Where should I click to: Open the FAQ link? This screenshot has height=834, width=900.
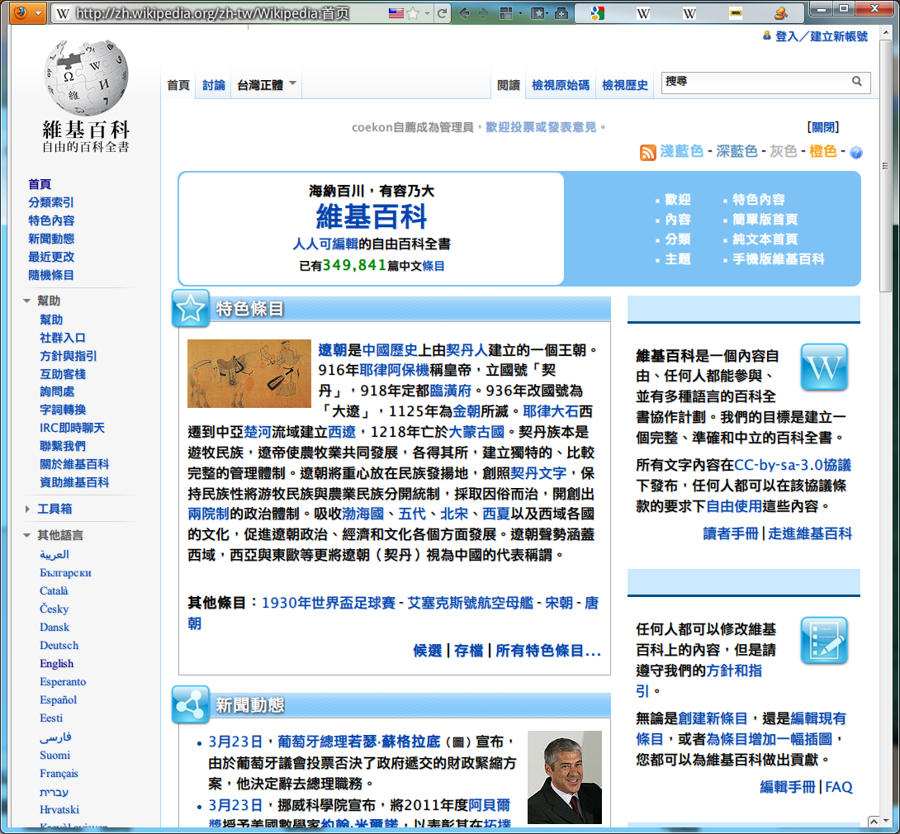838,786
